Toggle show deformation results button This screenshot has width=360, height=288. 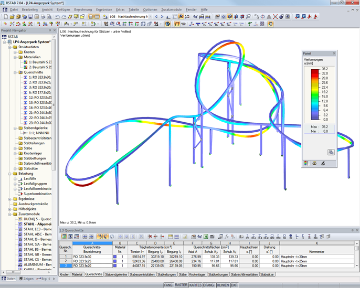177,24
